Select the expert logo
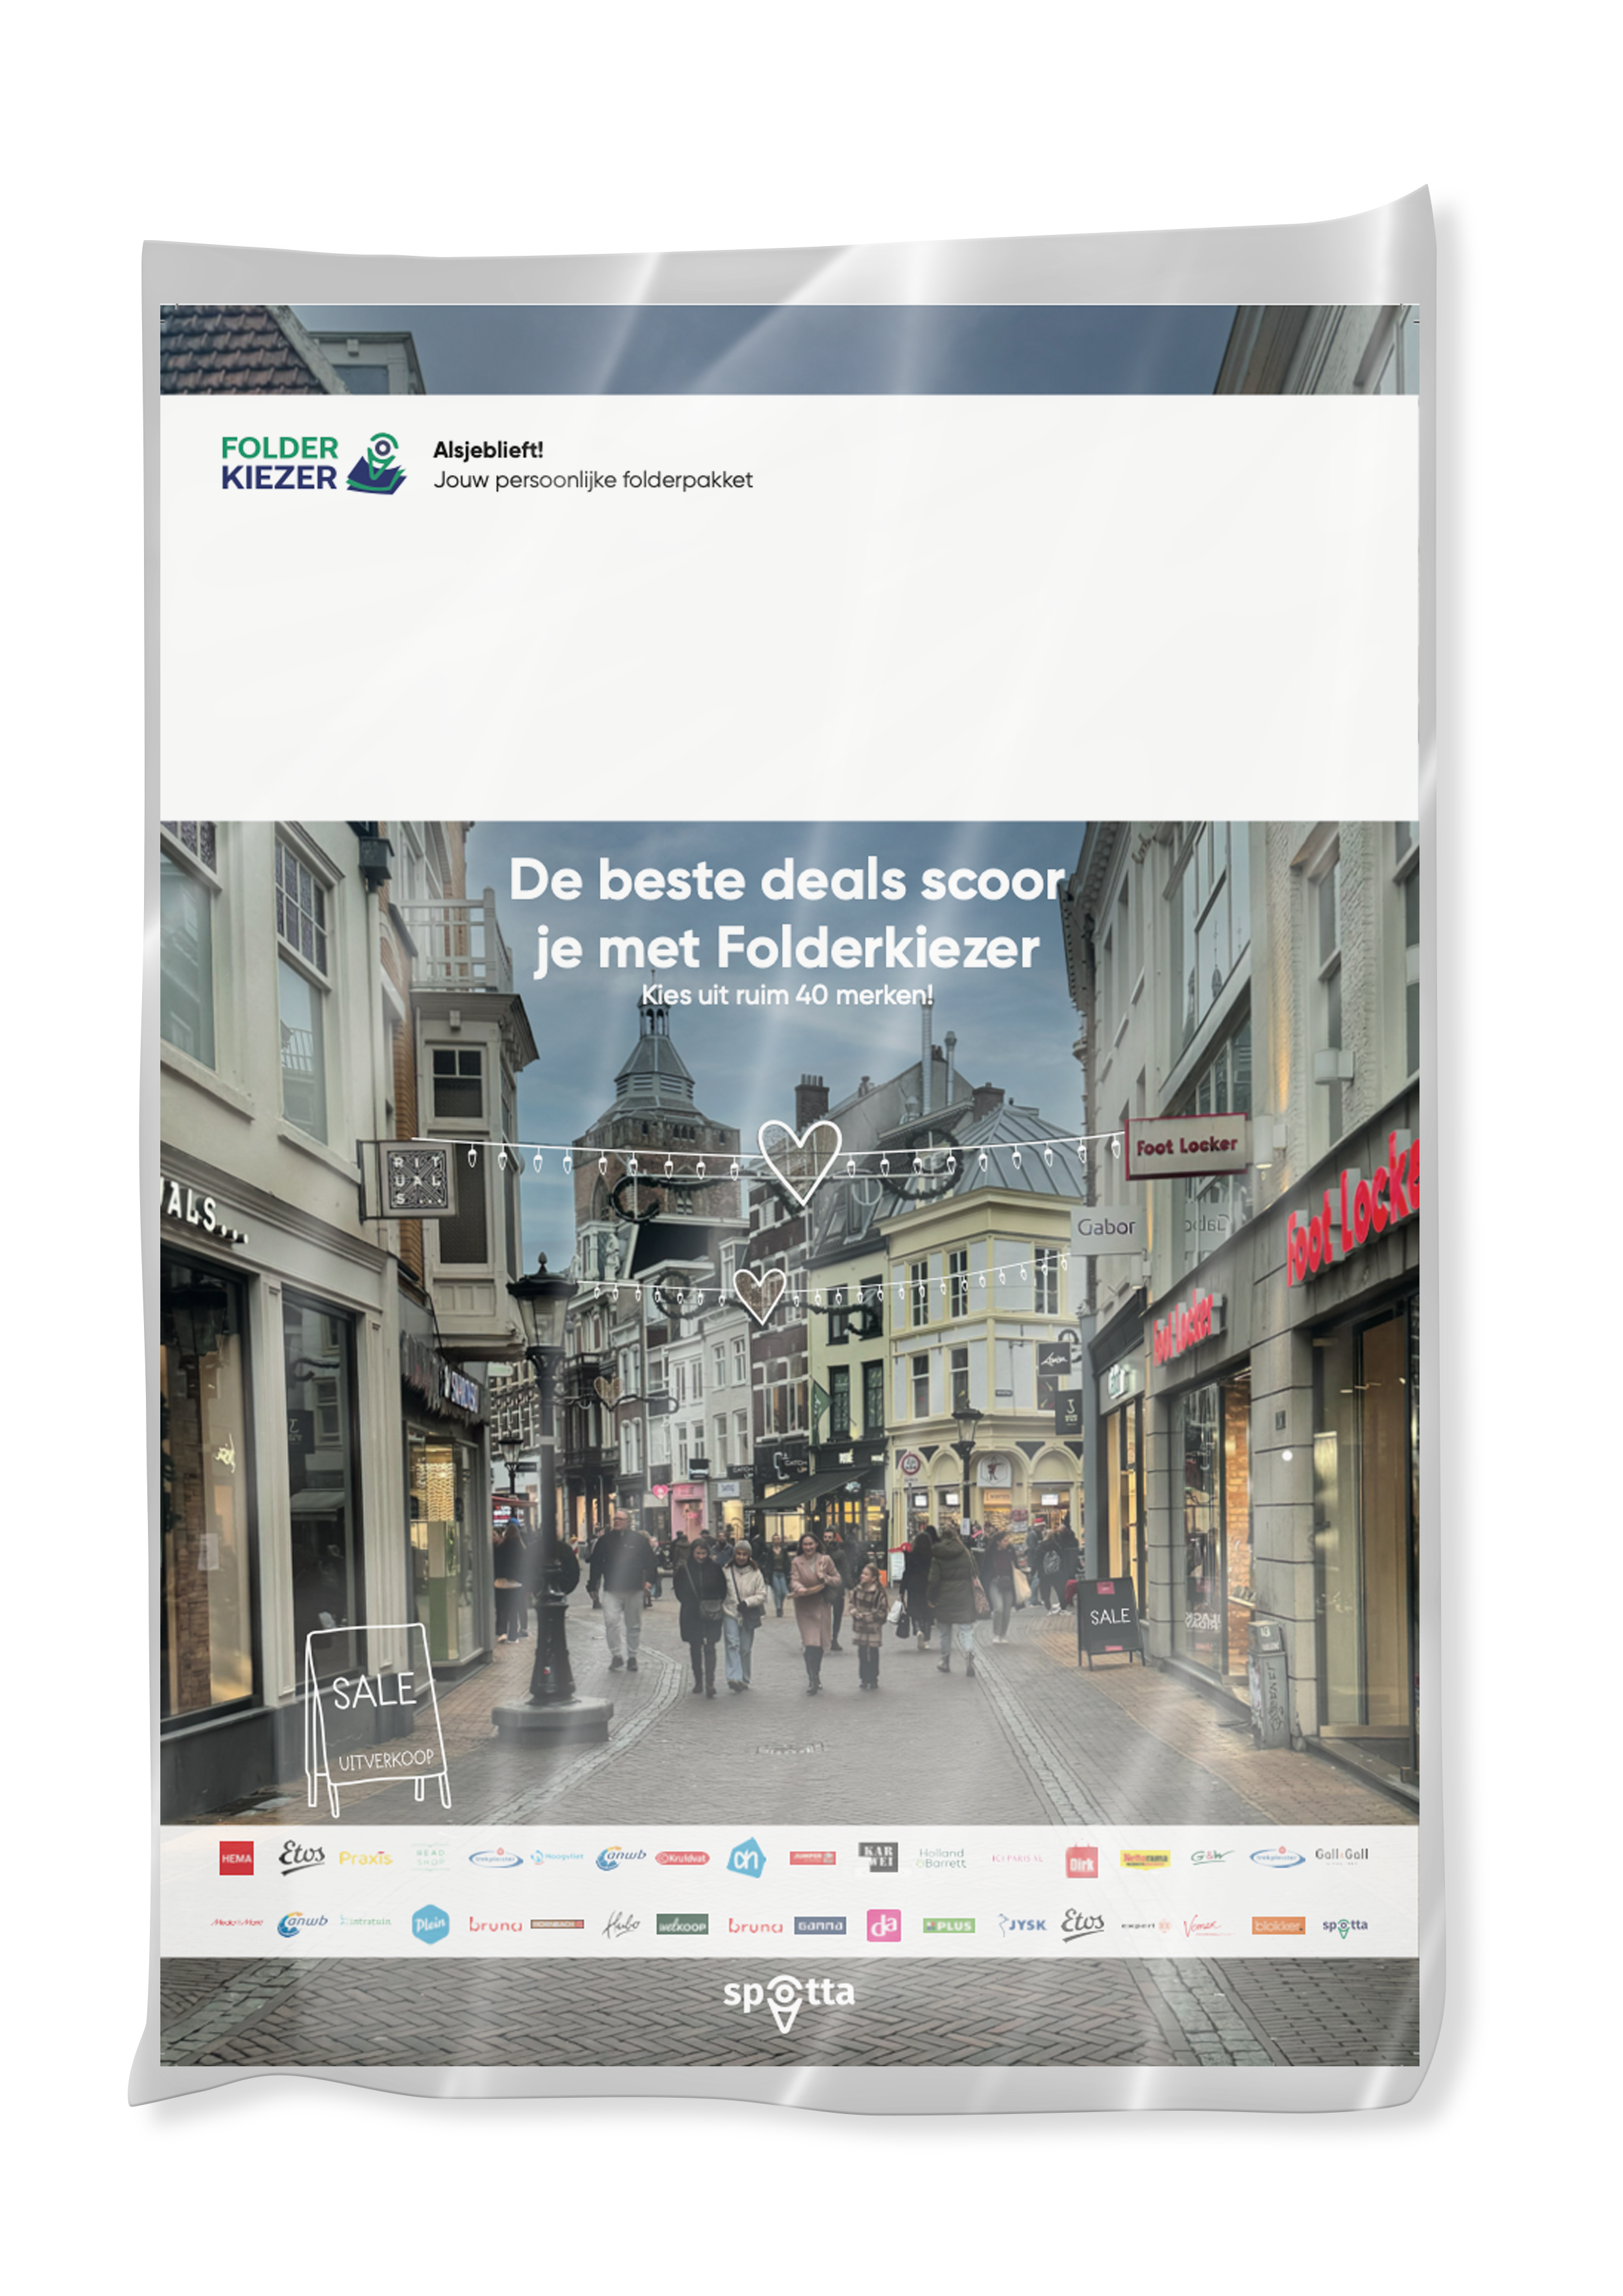 tap(1145, 1925)
